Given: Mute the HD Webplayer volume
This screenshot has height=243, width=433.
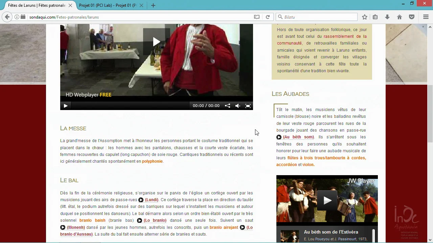Looking at the screenshot, I should click(238, 106).
